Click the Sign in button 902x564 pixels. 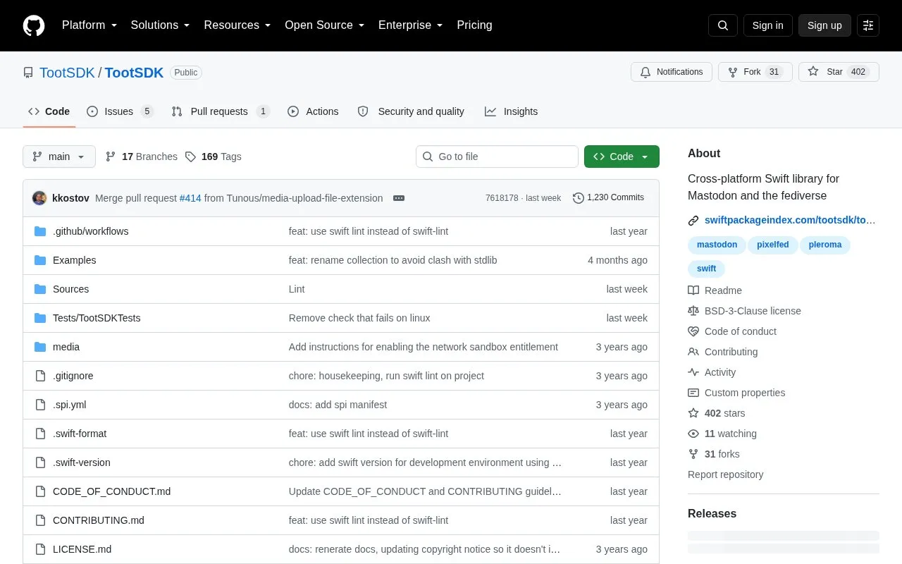pyautogui.click(x=767, y=25)
